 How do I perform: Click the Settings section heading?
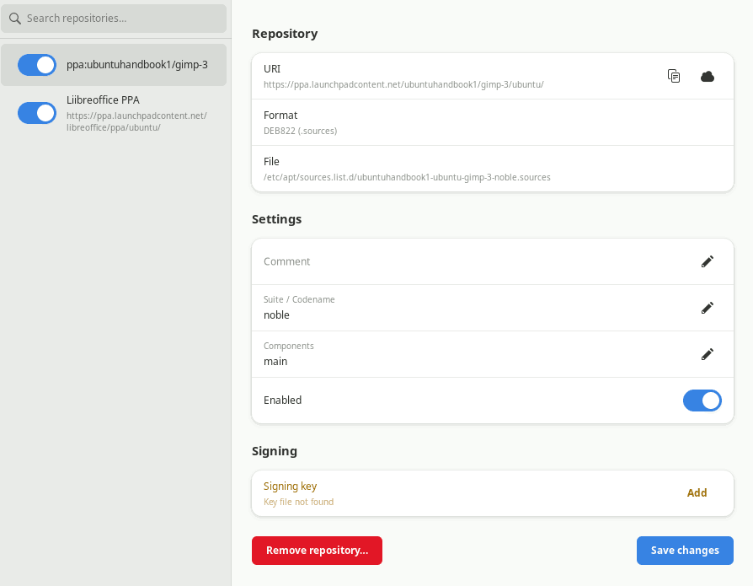coord(276,219)
